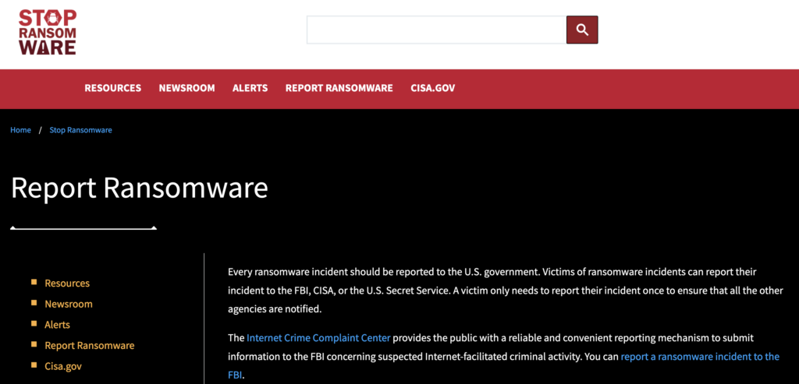The image size is (799, 384).
Task: Open Resources in the red navigation bar
Action: click(x=112, y=88)
